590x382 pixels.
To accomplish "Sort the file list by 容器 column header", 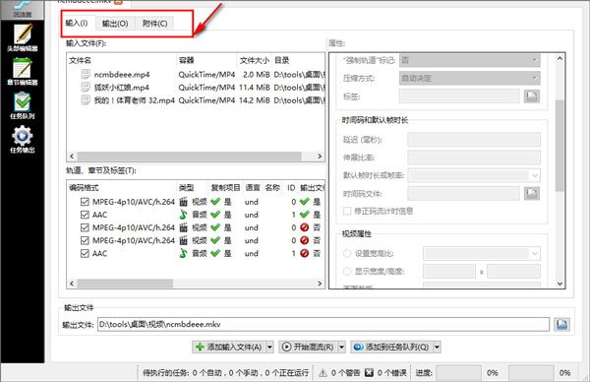I will [206, 60].
